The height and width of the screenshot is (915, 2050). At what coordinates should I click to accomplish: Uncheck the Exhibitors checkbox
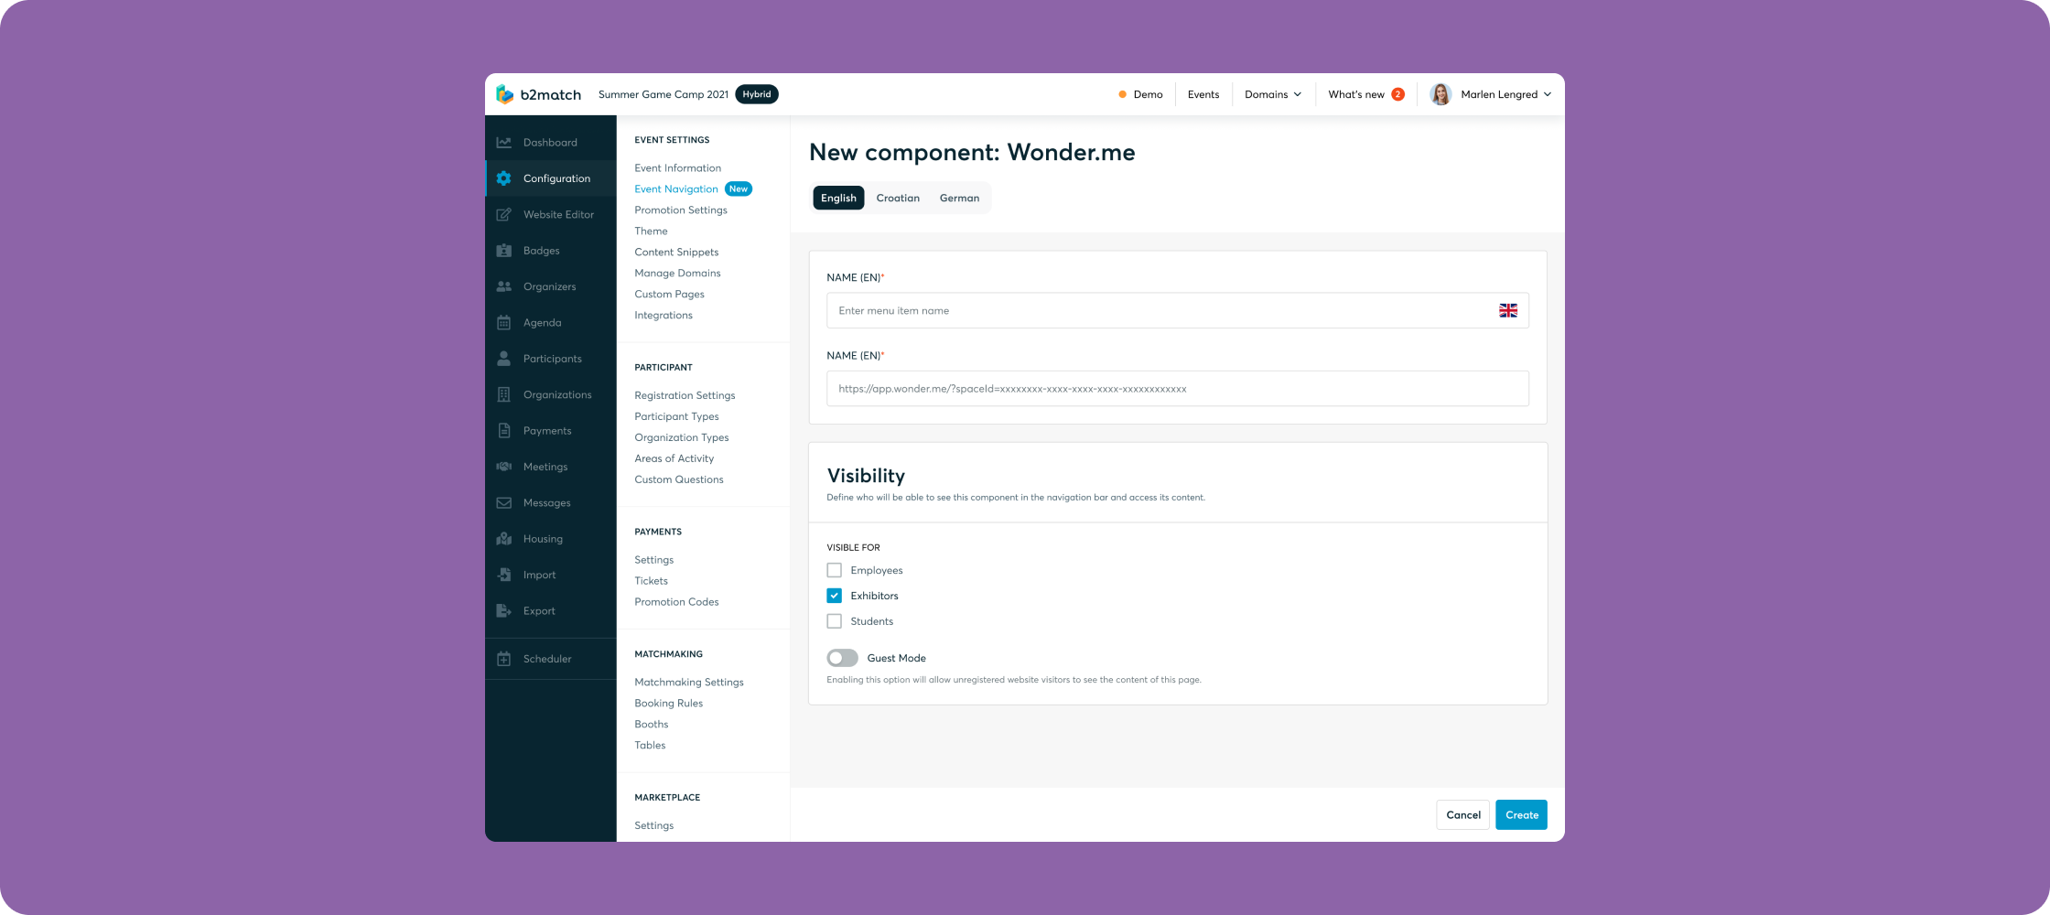(834, 596)
